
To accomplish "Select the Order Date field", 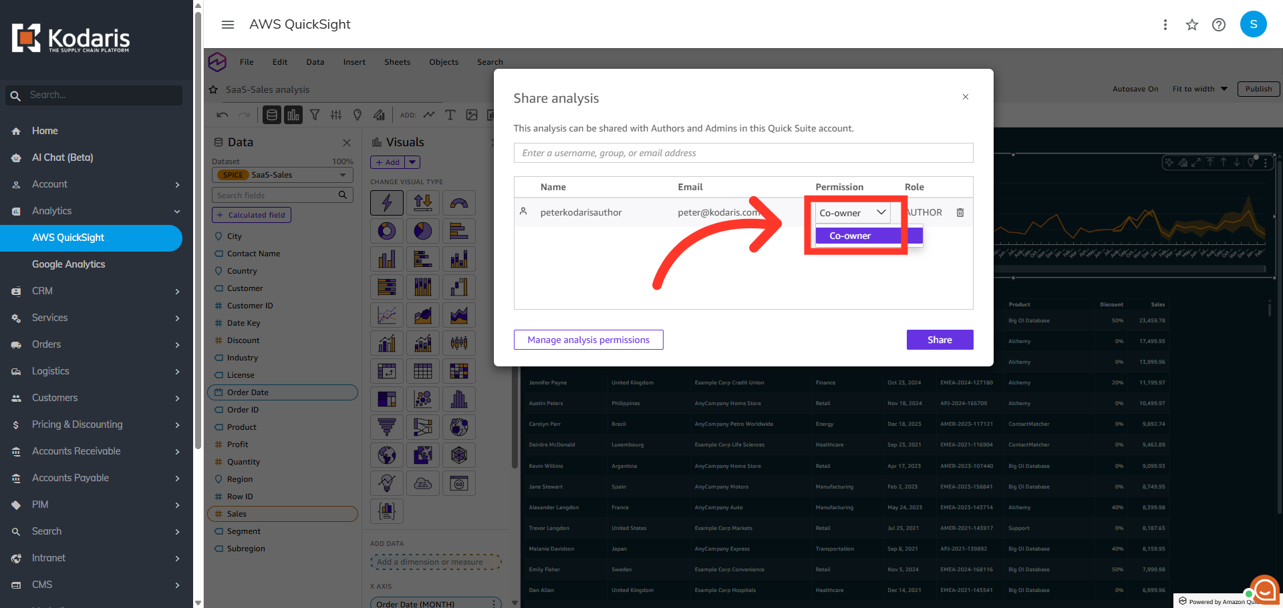I will point(283,392).
